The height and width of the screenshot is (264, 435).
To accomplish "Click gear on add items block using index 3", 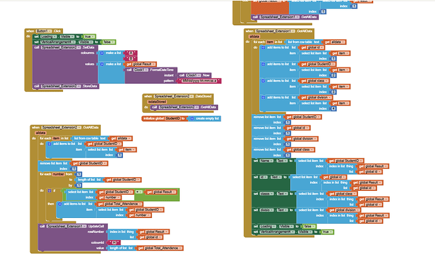I will coord(263,81).
